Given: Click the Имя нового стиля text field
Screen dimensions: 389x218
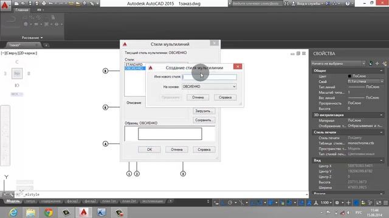Looking at the screenshot, I should click(209, 77).
